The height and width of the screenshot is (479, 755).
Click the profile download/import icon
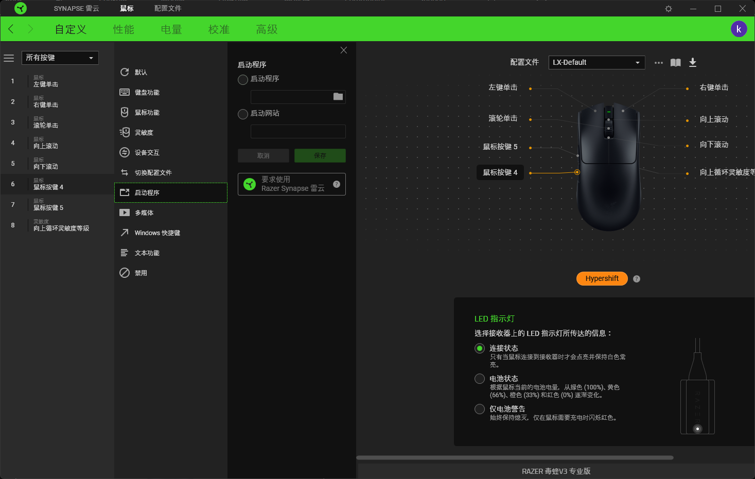[x=693, y=62]
